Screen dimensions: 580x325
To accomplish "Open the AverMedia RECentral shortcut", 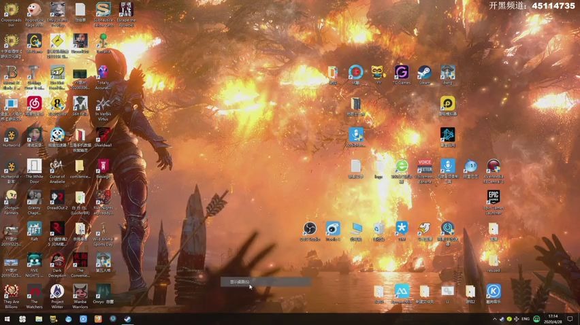I will [494, 171].
